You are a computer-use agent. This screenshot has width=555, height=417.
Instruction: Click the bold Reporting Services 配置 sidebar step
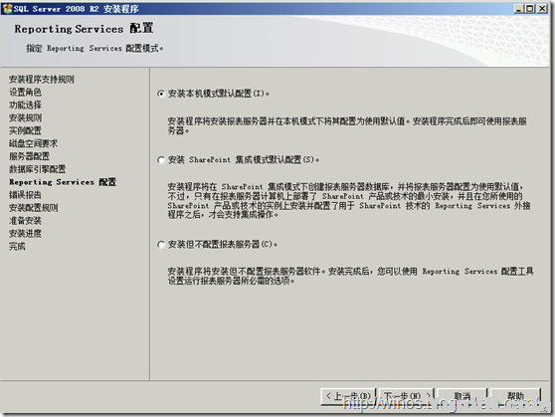click(x=63, y=182)
